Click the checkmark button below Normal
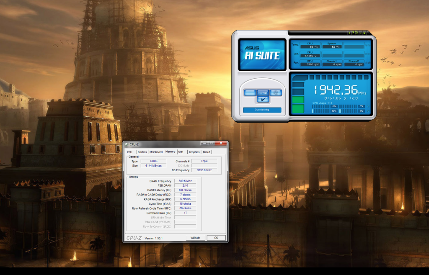The width and height of the screenshot is (429, 275). tap(263, 100)
